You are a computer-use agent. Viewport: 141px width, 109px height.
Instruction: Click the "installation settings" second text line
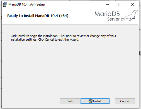[45, 39]
